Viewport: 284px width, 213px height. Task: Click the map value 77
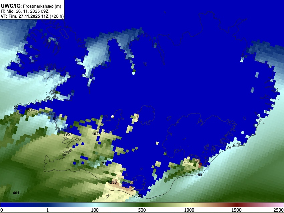coord(104,164)
